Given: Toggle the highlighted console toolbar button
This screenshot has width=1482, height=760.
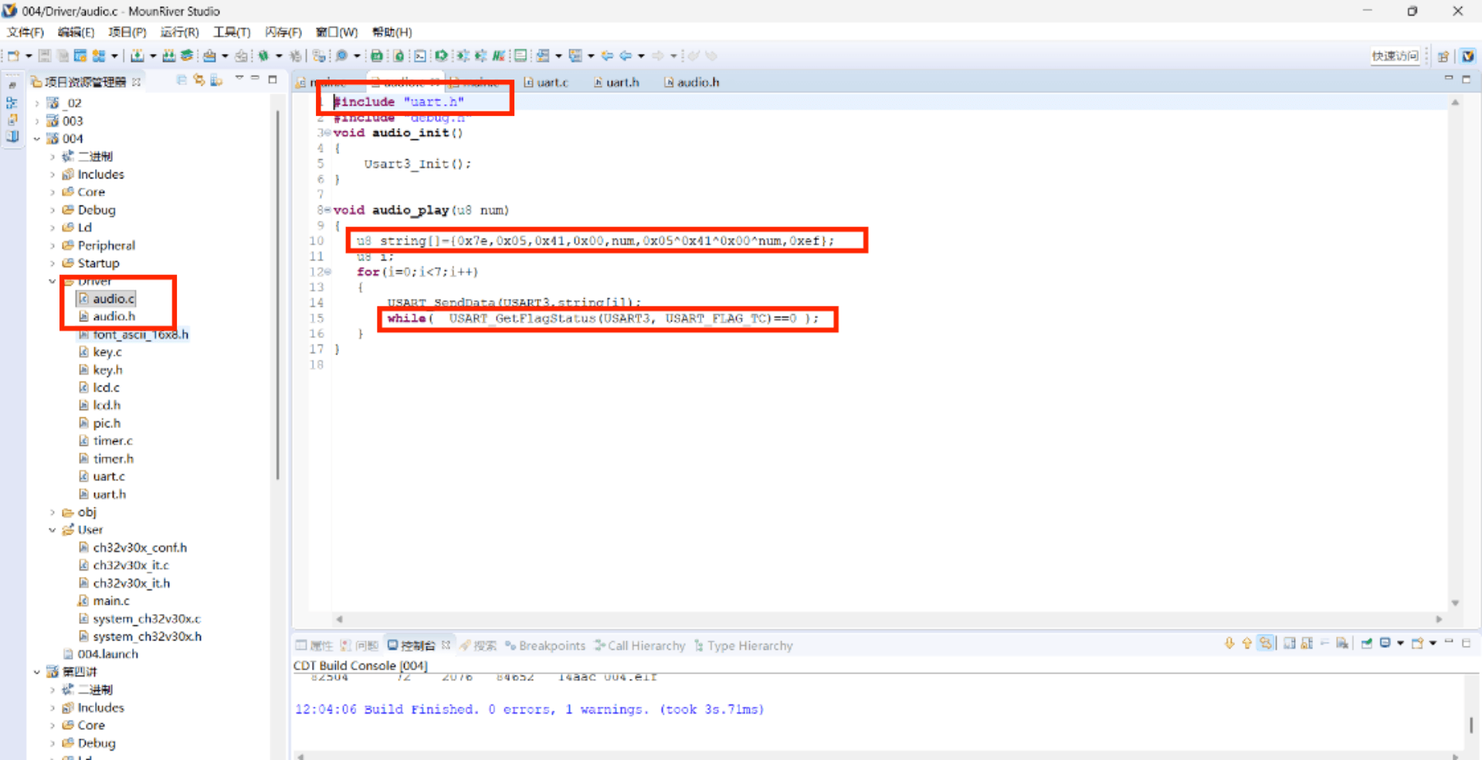Looking at the screenshot, I should point(1265,643).
